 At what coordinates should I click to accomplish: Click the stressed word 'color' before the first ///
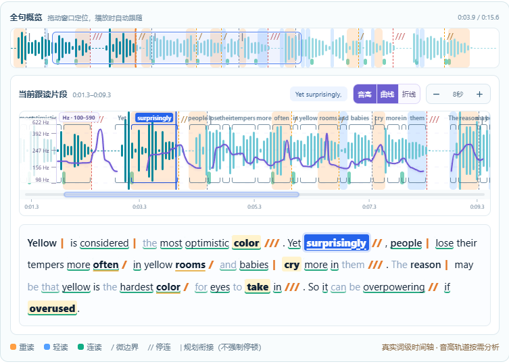pos(246,243)
